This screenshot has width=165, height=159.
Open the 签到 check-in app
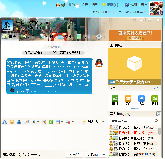[154, 100]
